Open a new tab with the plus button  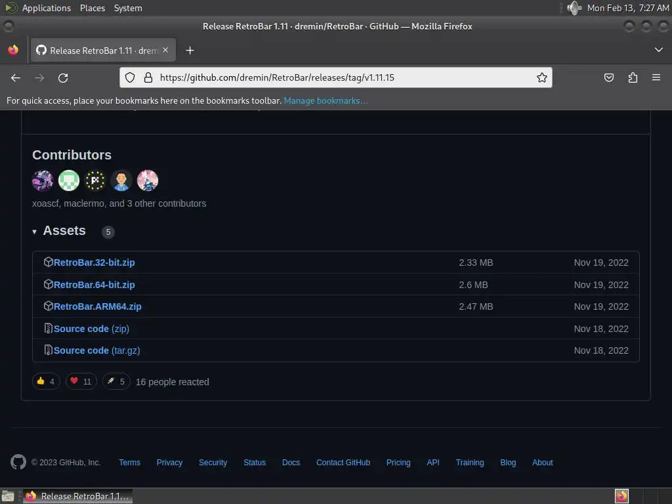[190, 51]
